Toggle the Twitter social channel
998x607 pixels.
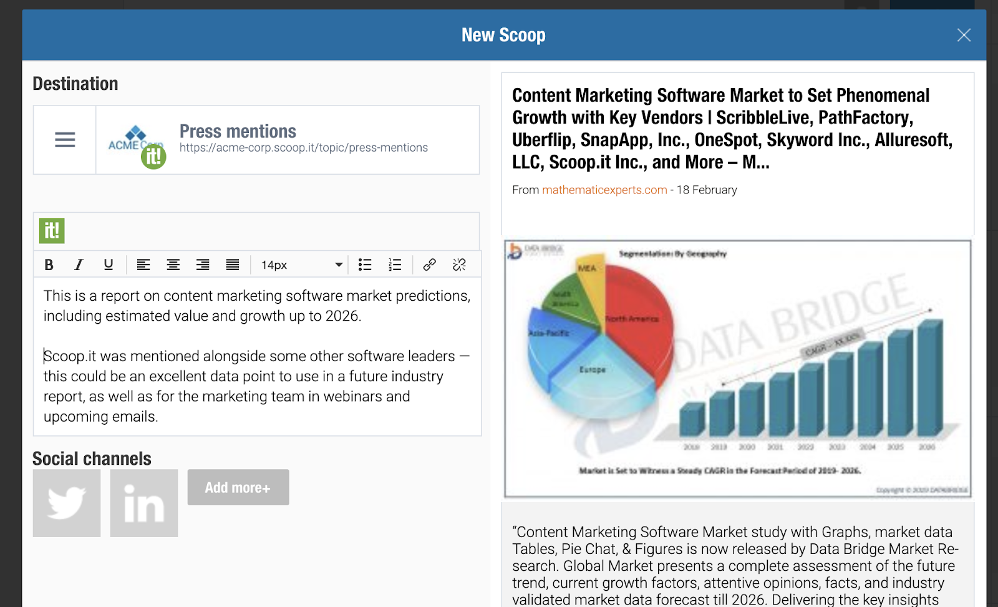pos(67,503)
